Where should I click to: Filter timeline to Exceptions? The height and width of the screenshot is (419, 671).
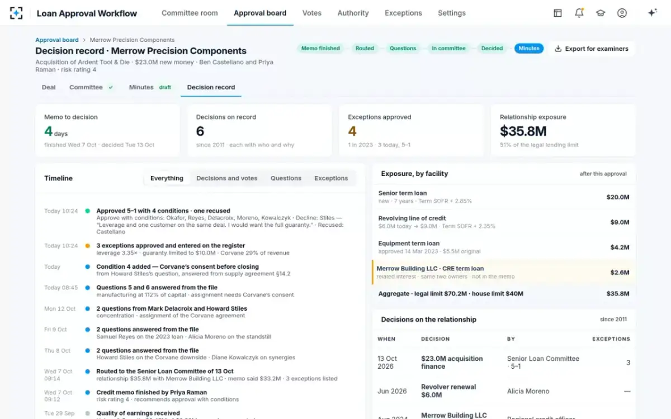tap(331, 178)
